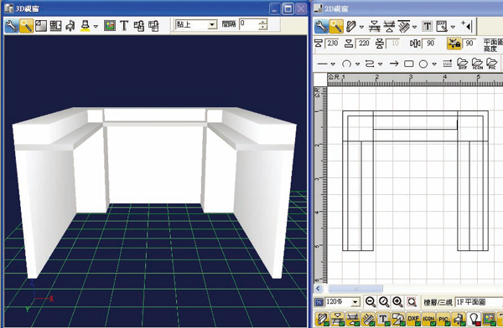The height and width of the screenshot is (328, 503).
Task: Select the grid text T tool in 2D toolbar
Action: pos(427,26)
